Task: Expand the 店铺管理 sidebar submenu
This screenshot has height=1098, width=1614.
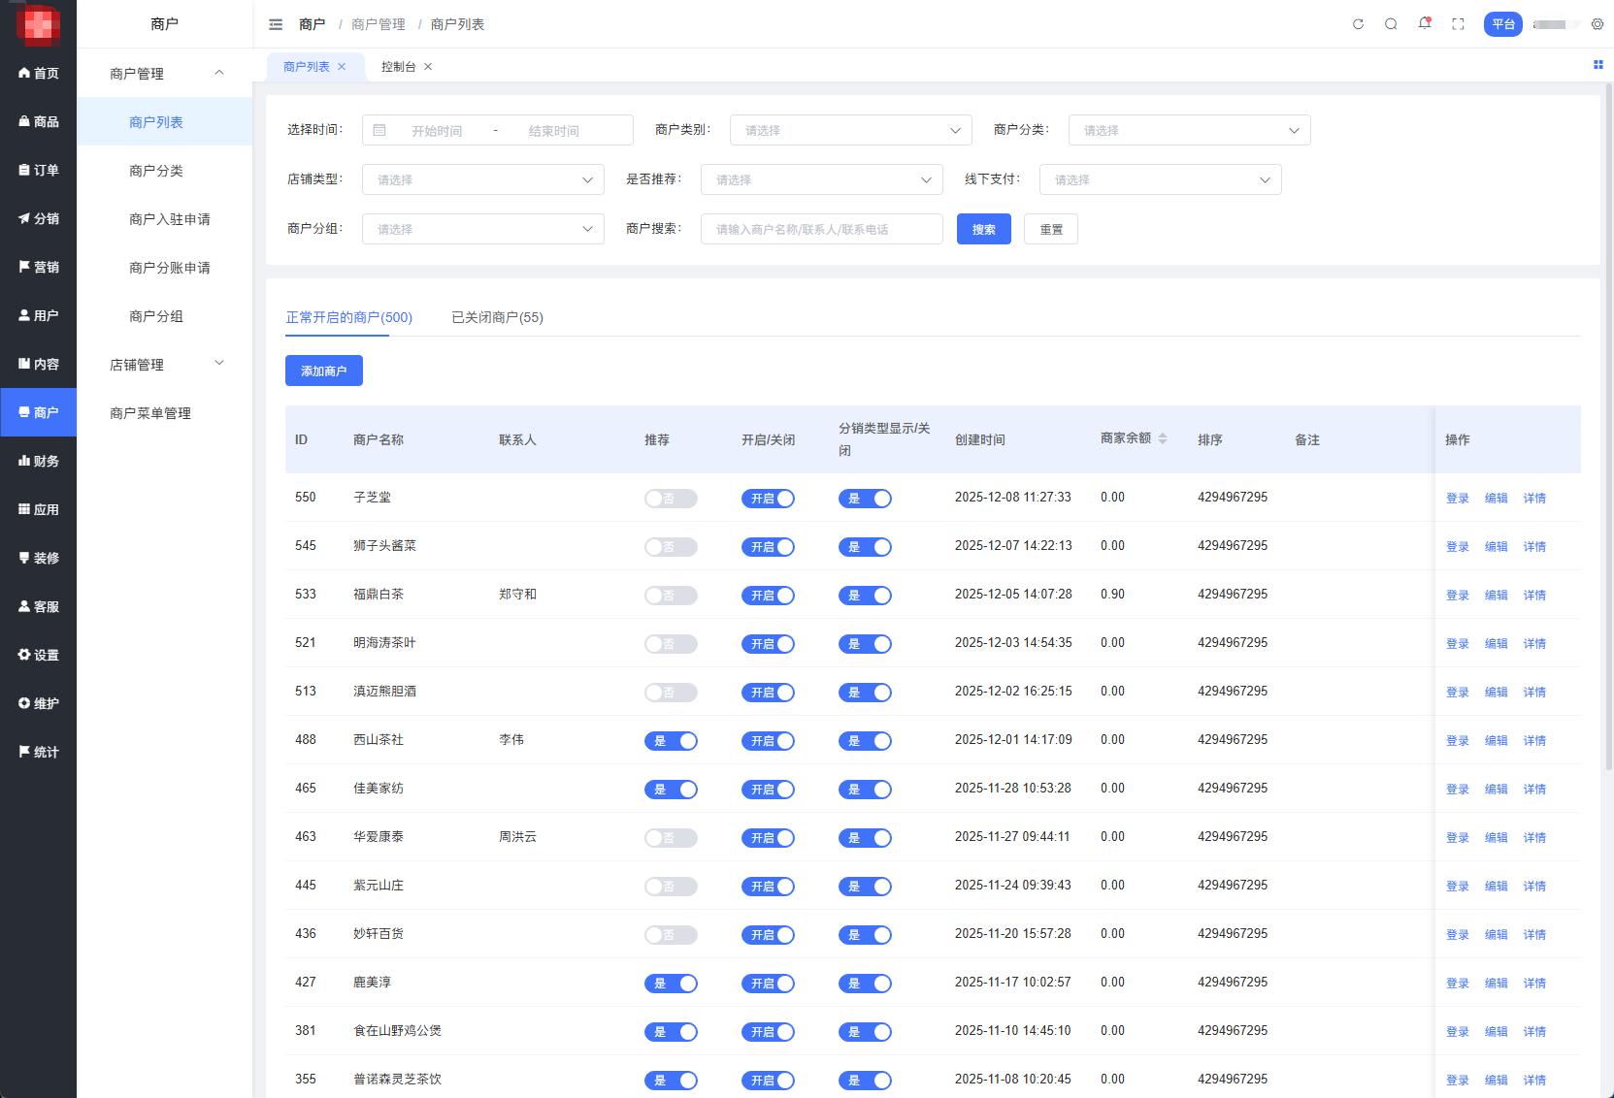Action: 165,365
